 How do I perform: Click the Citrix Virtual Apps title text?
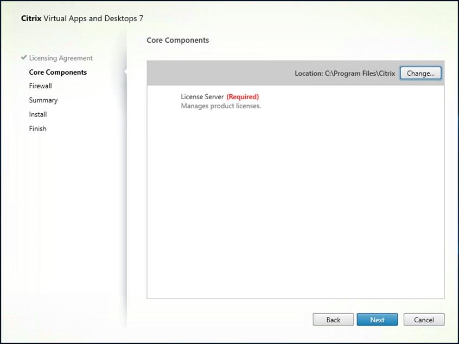pyautogui.click(x=81, y=18)
